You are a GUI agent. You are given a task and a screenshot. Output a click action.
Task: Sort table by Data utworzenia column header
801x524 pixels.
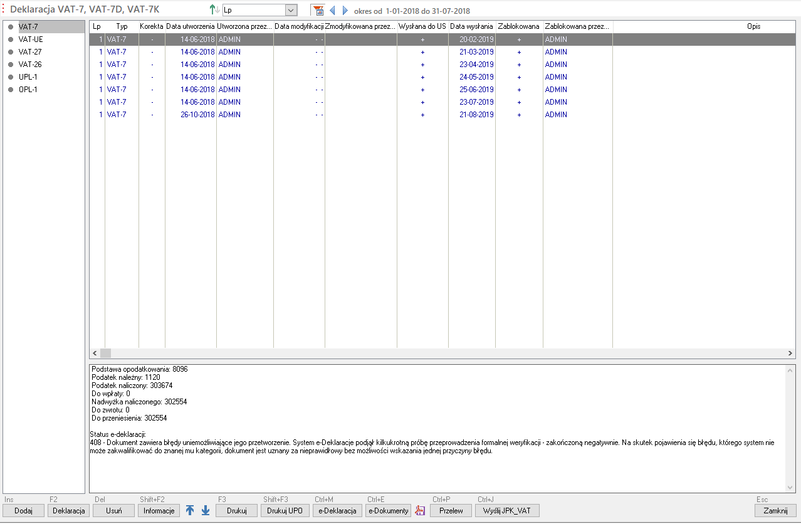191,26
